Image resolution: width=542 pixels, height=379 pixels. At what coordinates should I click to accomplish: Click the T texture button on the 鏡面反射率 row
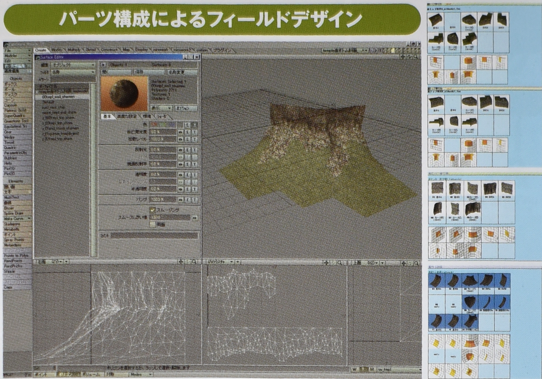194,164
